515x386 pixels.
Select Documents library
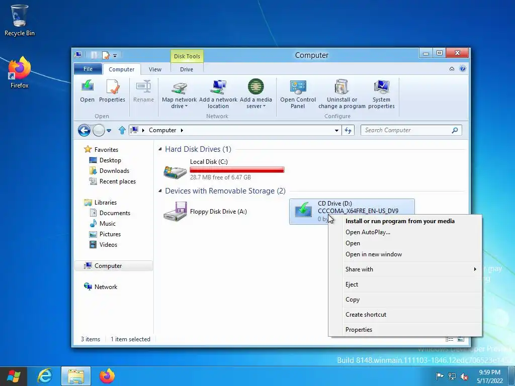click(110, 213)
